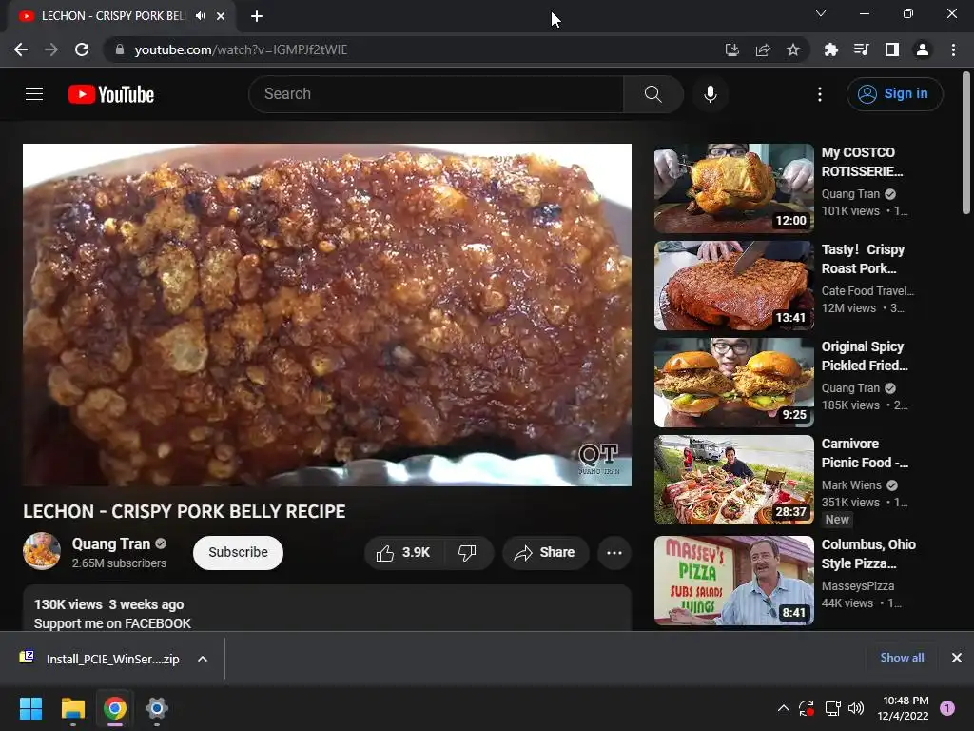
Task: Click the search magnifier button
Action: point(653,94)
